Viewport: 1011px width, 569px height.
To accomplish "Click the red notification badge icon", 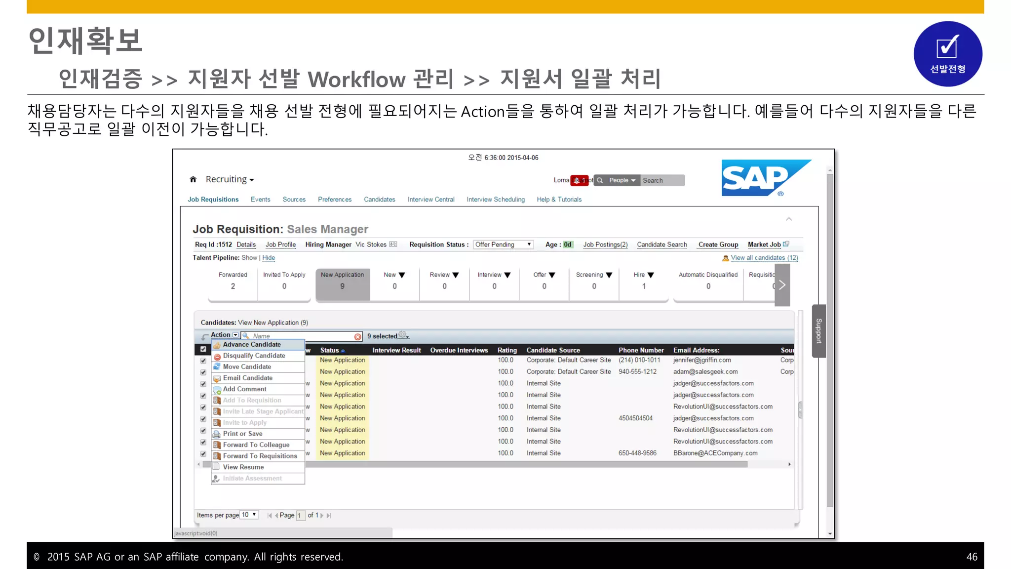I will 580,180.
